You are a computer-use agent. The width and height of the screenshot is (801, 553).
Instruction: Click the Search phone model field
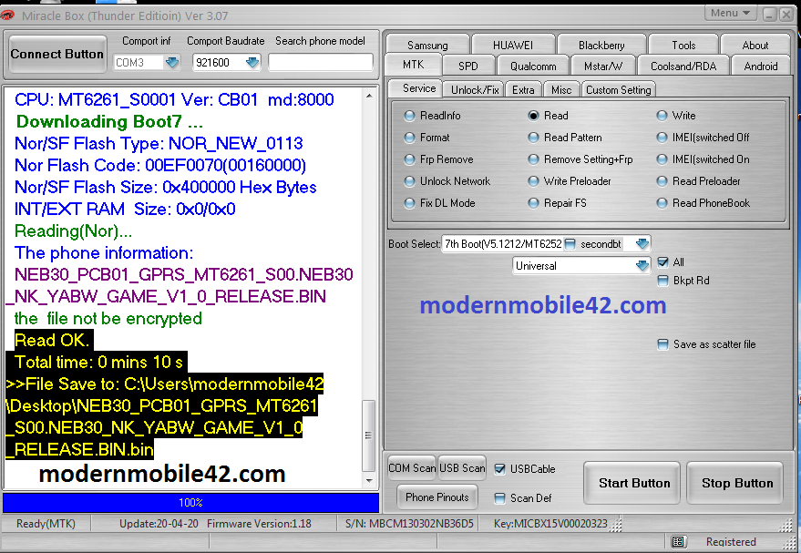point(321,62)
